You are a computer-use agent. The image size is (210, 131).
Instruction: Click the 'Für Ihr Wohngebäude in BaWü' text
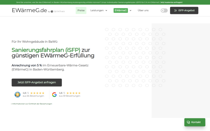[x=35, y=42]
